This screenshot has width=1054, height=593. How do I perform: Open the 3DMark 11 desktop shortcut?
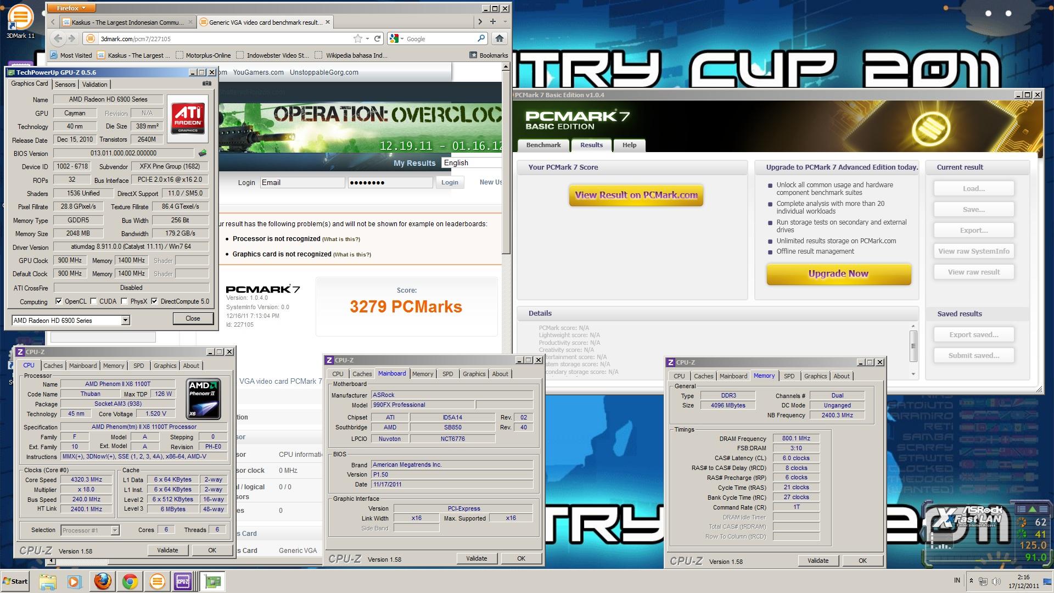click(x=20, y=21)
